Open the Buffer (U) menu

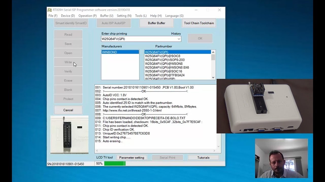click(x=107, y=16)
